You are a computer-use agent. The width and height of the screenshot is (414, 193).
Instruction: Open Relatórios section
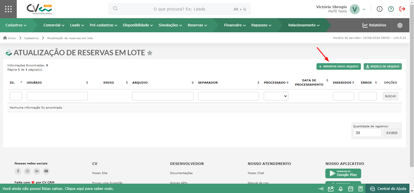point(375,25)
